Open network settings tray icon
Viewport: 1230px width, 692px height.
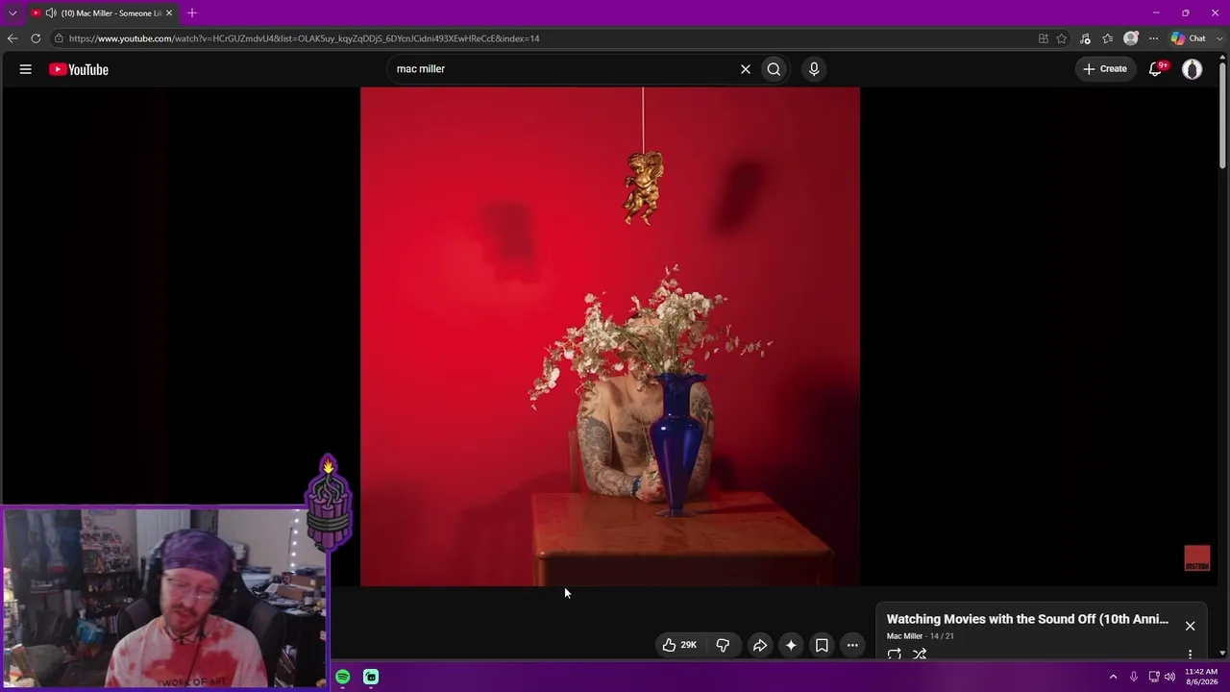[x=1154, y=677]
